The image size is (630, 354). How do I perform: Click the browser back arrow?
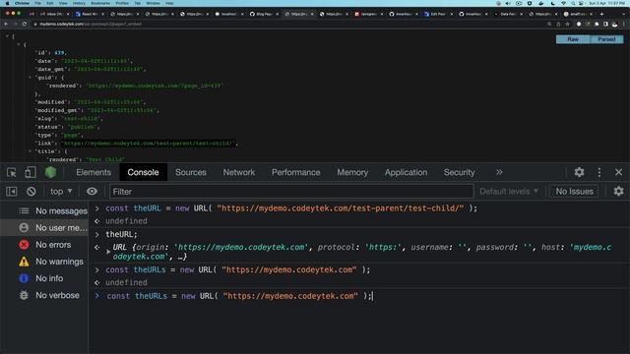(x=6, y=24)
